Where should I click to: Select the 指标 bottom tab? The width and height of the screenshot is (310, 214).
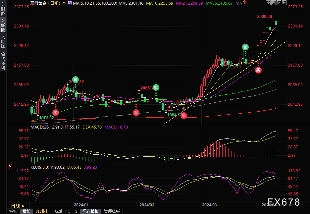coord(13,211)
